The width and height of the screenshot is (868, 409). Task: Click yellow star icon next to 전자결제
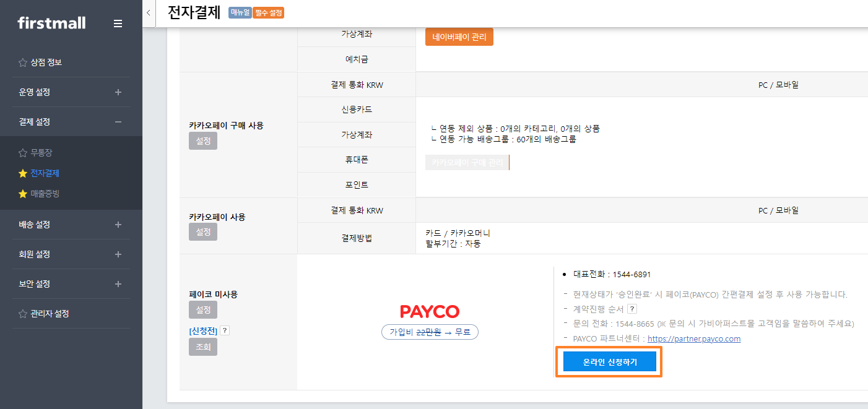tap(23, 173)
